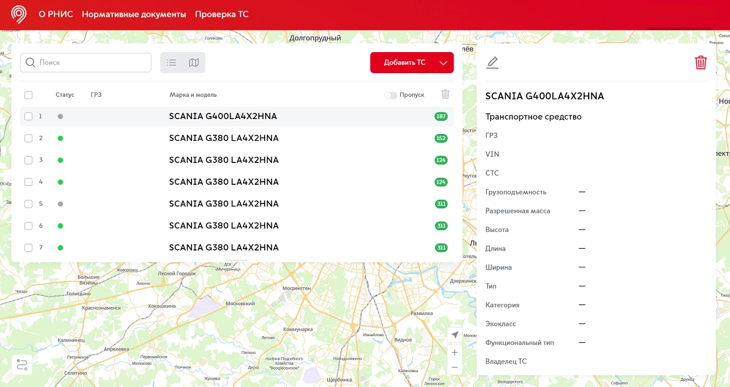Click the 124 badge in row 4
Screen dimensions: 730x387
coord(441,182)
